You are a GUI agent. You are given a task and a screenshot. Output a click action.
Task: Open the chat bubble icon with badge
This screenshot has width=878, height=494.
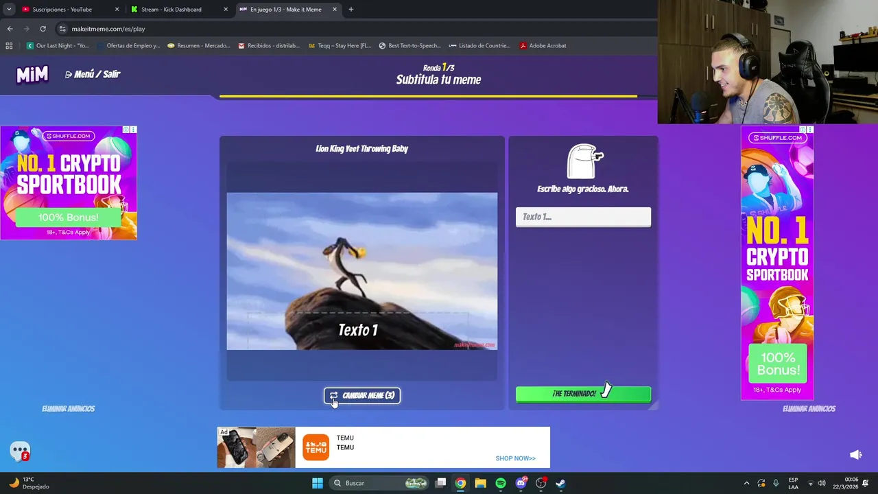pyautogui.click(x=20, y=451)
